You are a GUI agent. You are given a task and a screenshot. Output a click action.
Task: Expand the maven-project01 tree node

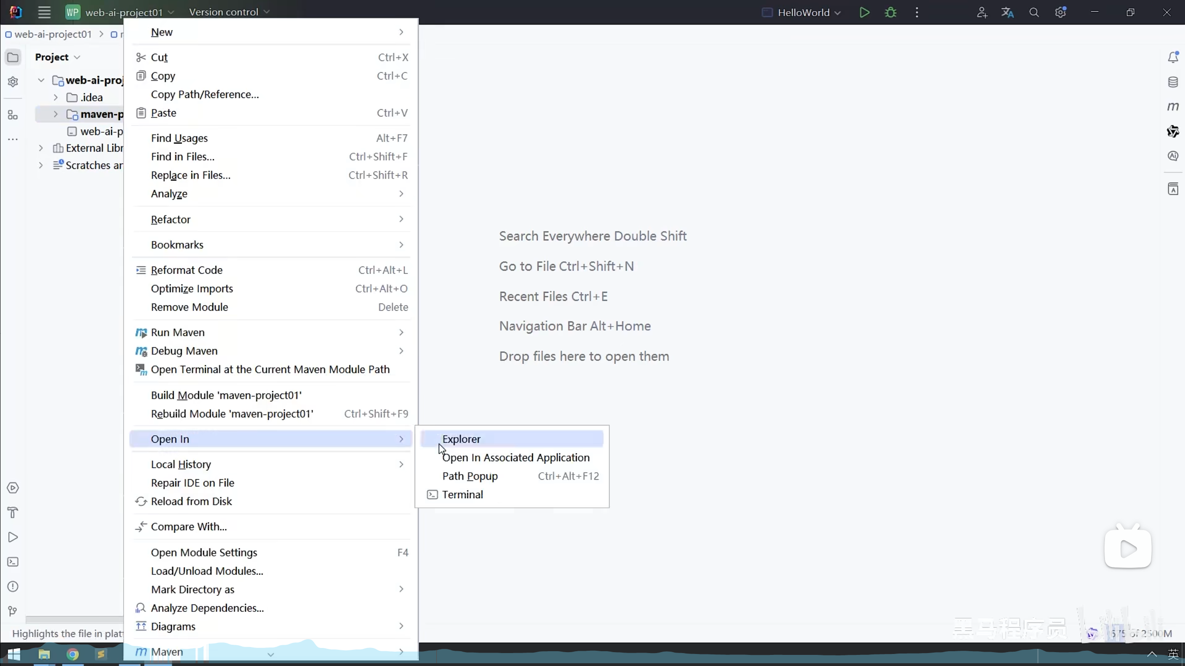pyautogui.click(x=56, y=114)
